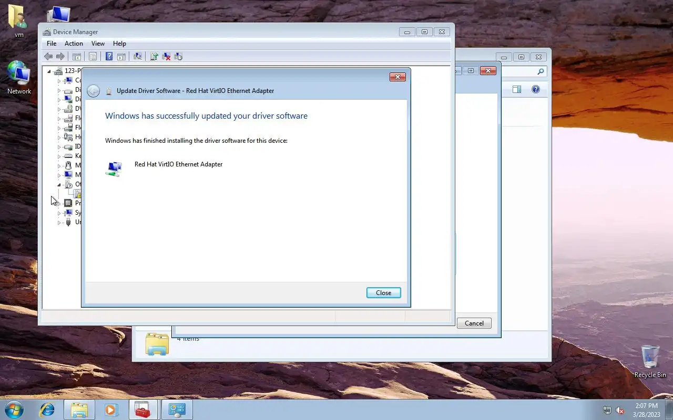673x420 pixels.
Task: Expand the ID... (IDE controllers) category
Action: [x=59, y=147]
